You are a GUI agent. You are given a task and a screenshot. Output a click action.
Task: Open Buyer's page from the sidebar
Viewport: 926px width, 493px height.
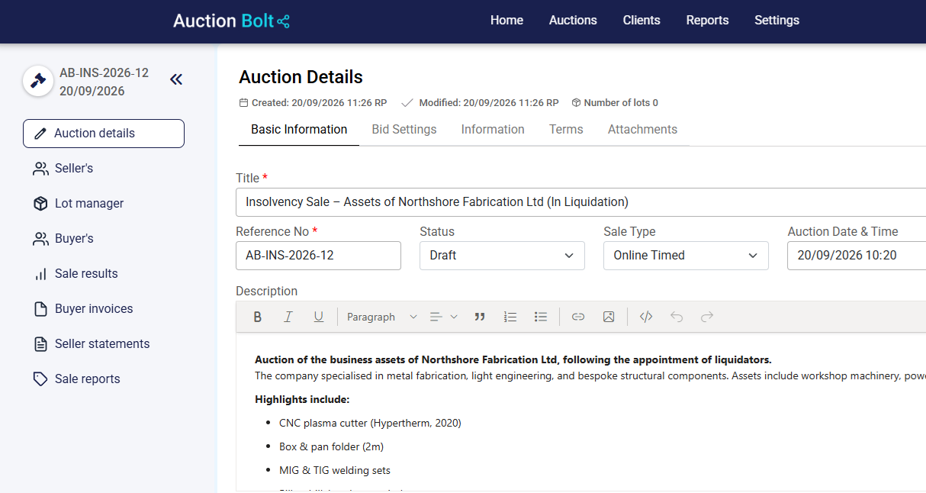[x=104, y=239]
